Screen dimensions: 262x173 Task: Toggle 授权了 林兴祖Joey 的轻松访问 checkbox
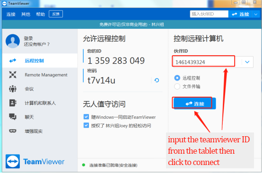[x=86, y=125]
